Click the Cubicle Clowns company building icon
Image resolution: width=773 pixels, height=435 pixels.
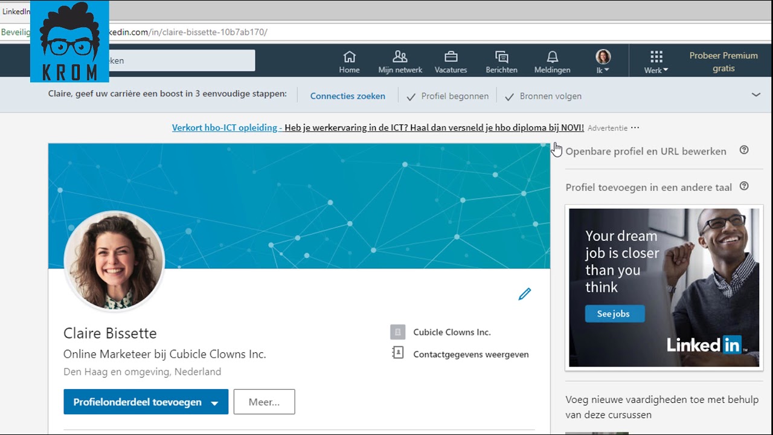[397, 332]
